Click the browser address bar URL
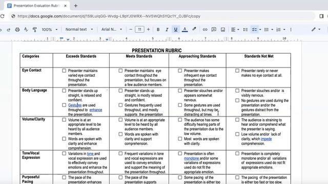Screen dimensions: 328x184 pyautogui.click(x=109, y=16)
